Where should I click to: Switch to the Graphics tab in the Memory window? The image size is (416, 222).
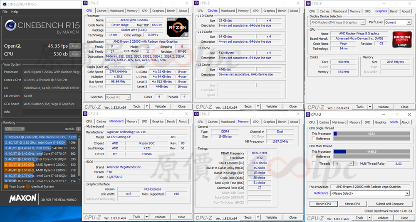point(269,122)
